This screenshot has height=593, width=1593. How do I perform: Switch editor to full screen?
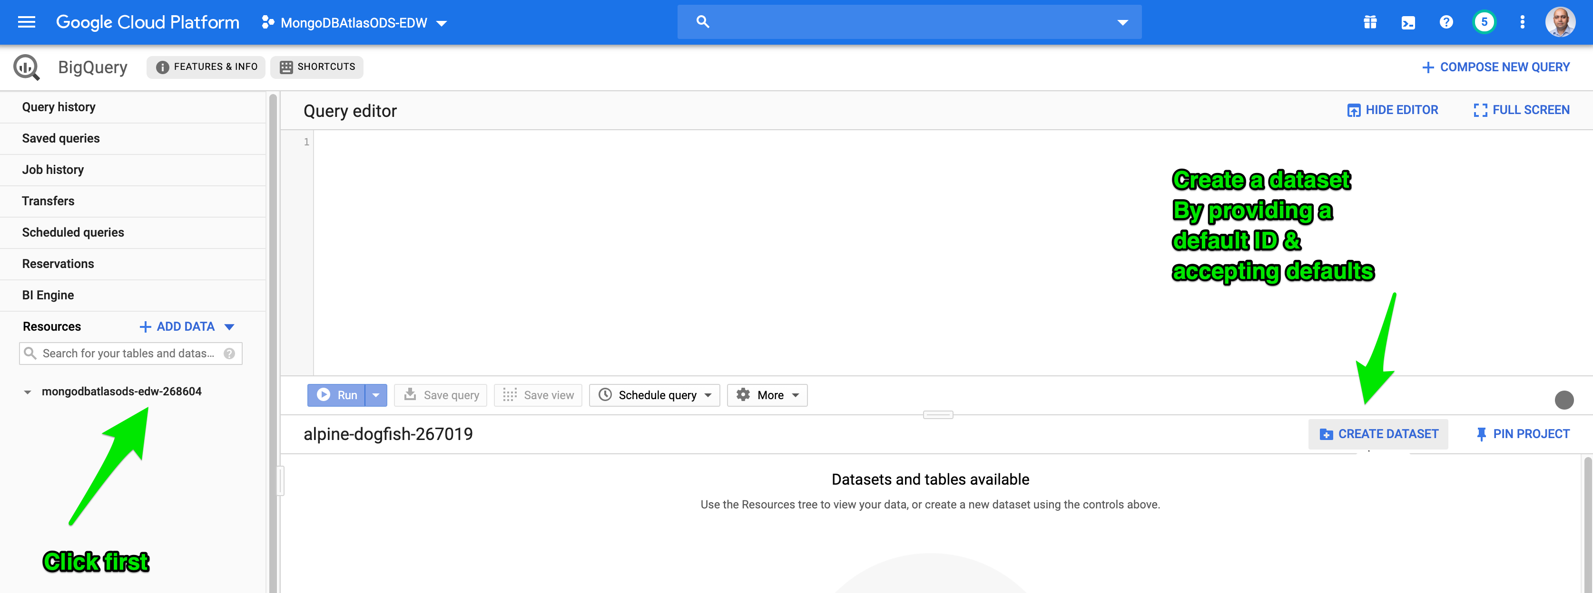tap(1521, 110)
